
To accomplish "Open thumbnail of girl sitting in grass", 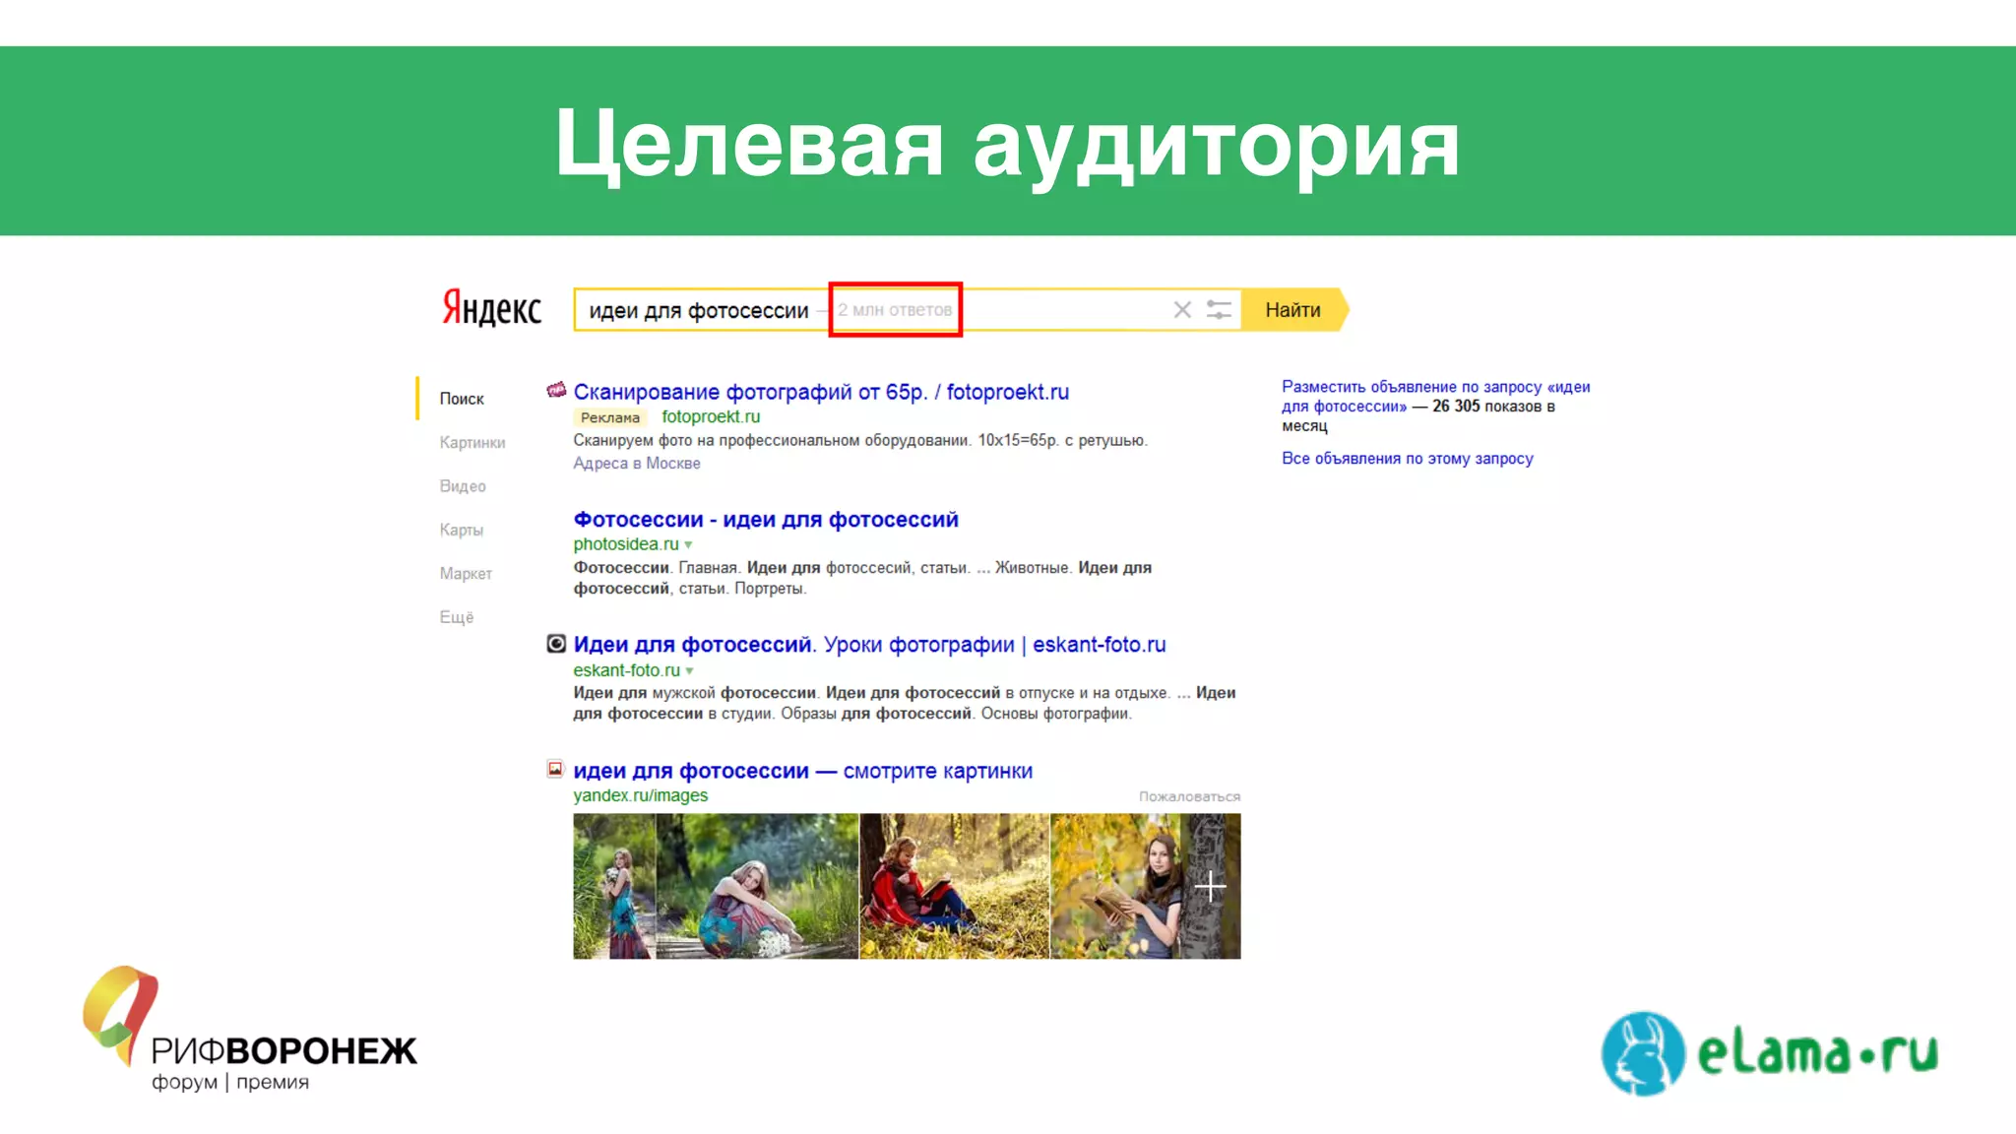I will (x=757, y=886).
